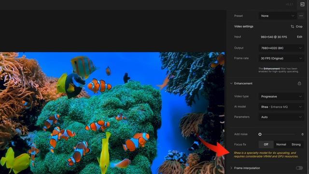
Task: Open the Frame rate dropdown
Action: point(281,58)
